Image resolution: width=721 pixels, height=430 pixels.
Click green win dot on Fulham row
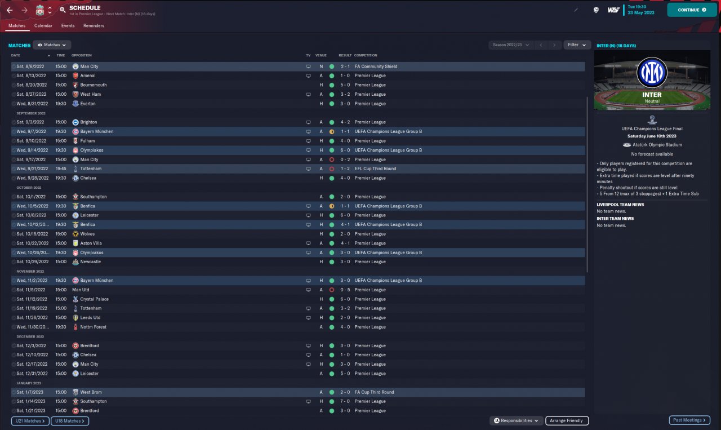332,141
